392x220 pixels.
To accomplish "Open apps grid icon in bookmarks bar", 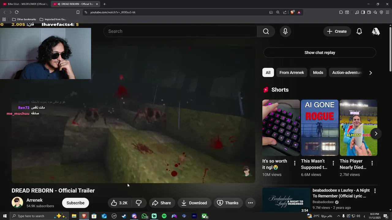I will (x=4, y=19).
